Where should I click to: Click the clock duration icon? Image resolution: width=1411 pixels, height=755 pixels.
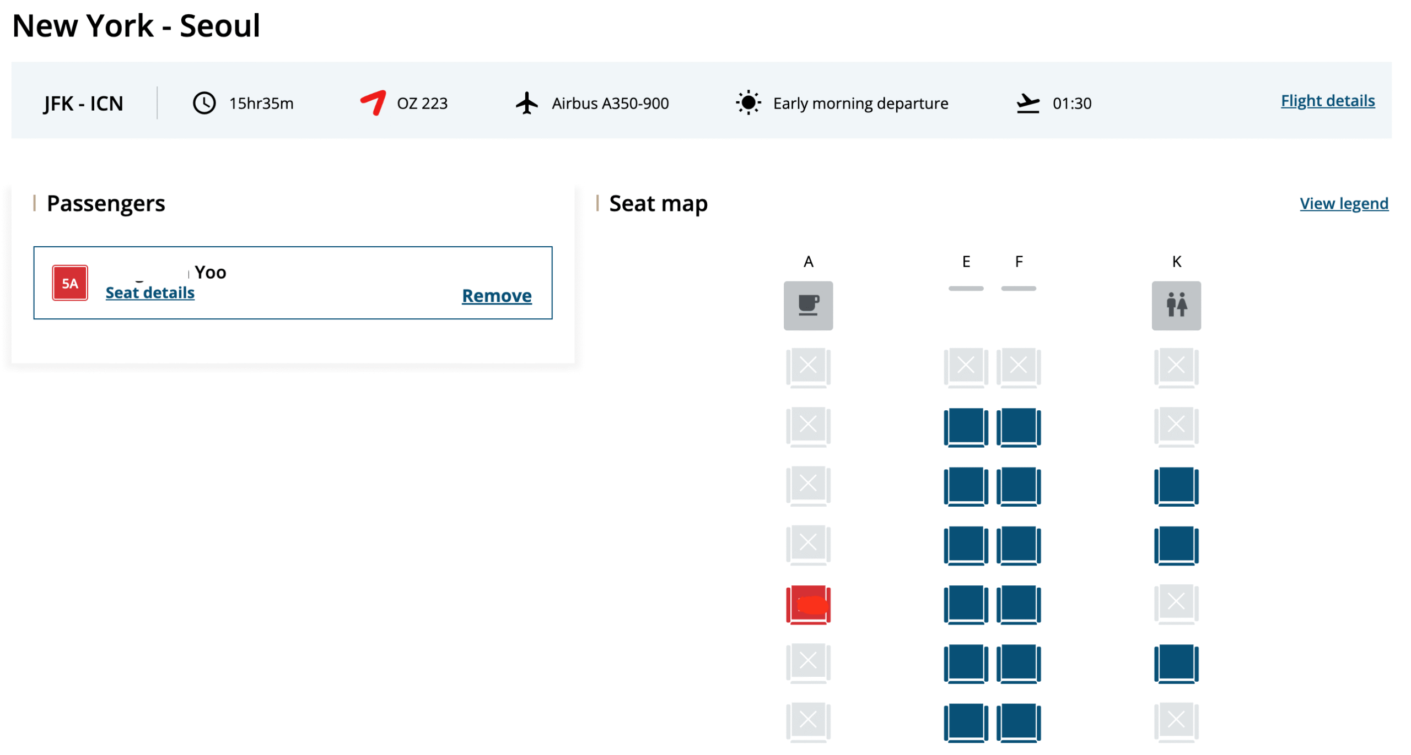pyautogui.click(x=204, y=103)
